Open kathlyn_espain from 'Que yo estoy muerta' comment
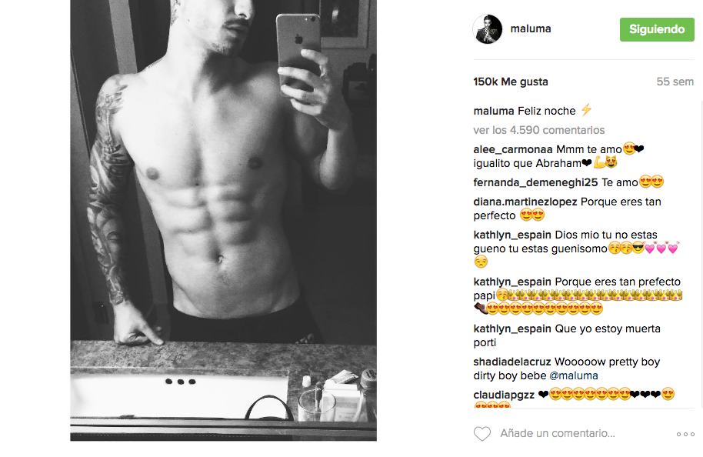The image size is (703, 457). [512, 329]
